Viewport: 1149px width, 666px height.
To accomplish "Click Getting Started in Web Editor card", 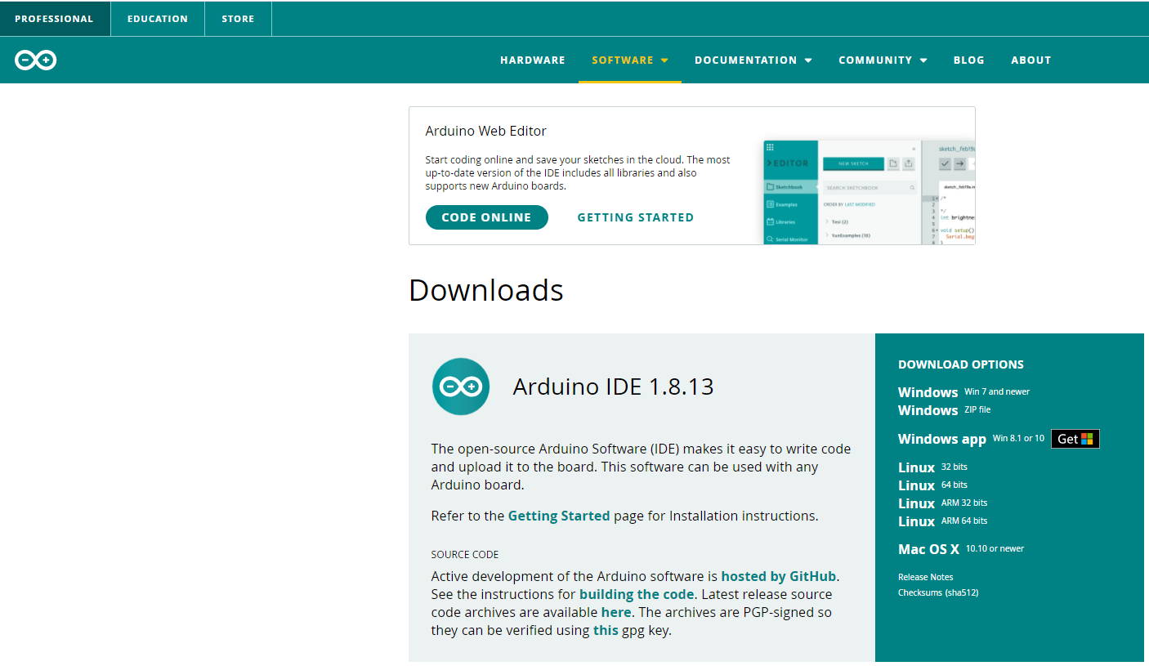I will (x=636, y=217).
